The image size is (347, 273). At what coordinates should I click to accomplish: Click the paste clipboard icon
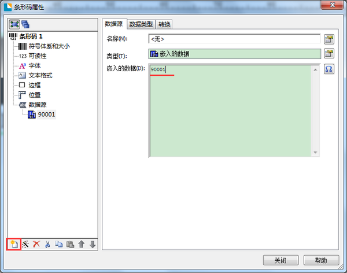(x=70, y=244)
